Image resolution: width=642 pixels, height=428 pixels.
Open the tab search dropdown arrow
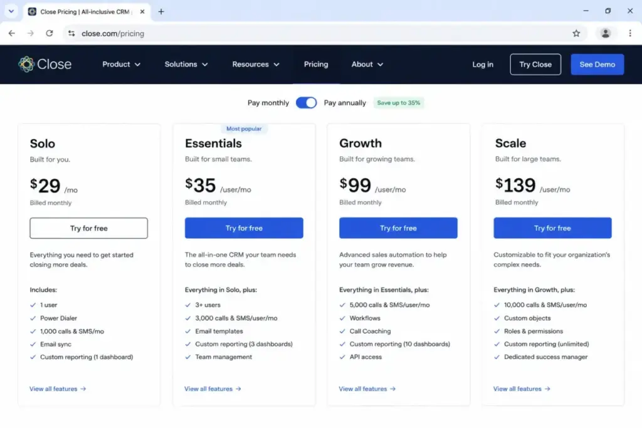coord(11,11)
